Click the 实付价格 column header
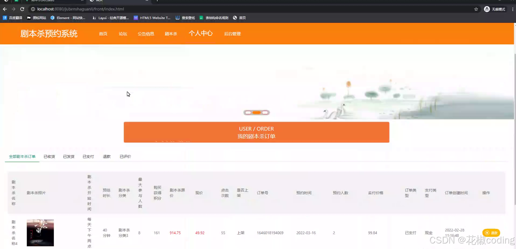This screenshot has width=516, height=249. tap(376, 193)
